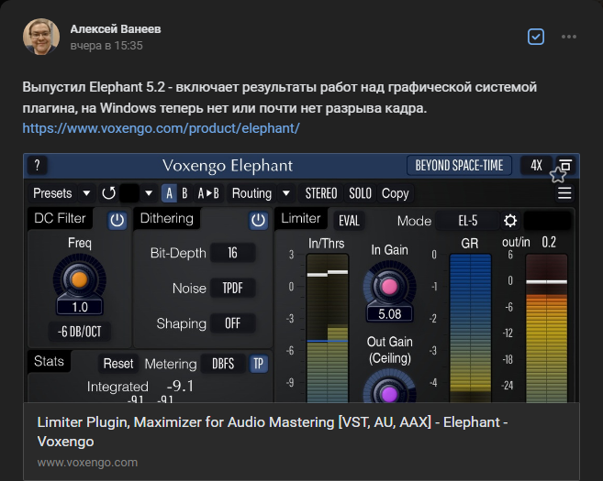Open the plugin hamburger menu
The width and height of the screenshot is (603, 481).
tap(564, 193)
